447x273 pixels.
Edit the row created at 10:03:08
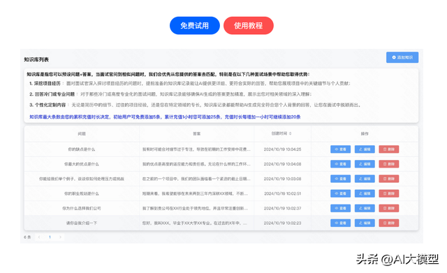click(x=365, y=179)
